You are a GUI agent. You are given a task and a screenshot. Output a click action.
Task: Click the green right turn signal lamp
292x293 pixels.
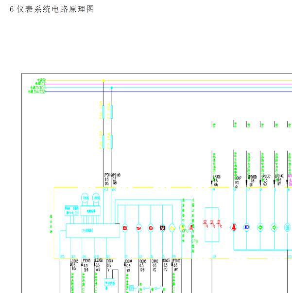(x=274, y=227)
